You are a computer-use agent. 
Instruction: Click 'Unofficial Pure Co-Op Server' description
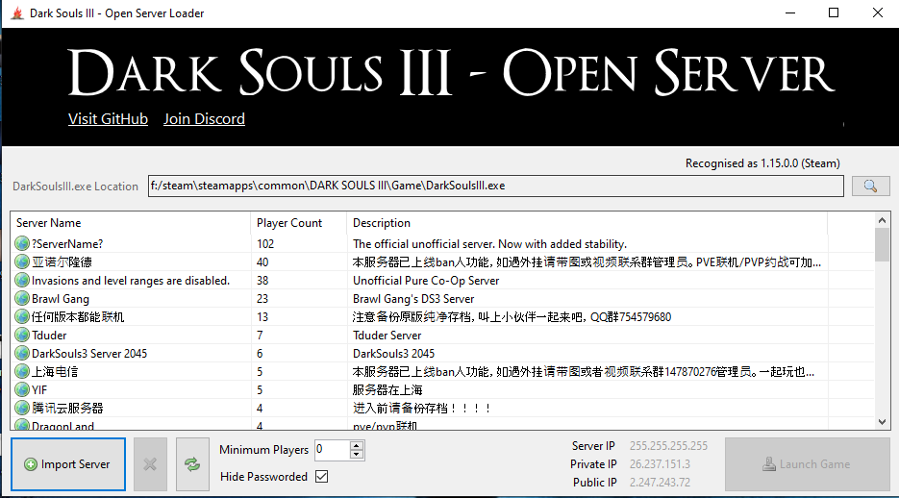pos(426,280)
